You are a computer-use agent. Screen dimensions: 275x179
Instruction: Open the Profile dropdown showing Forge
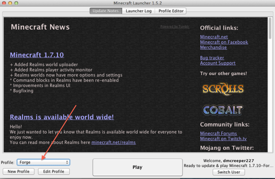(43, 162)
